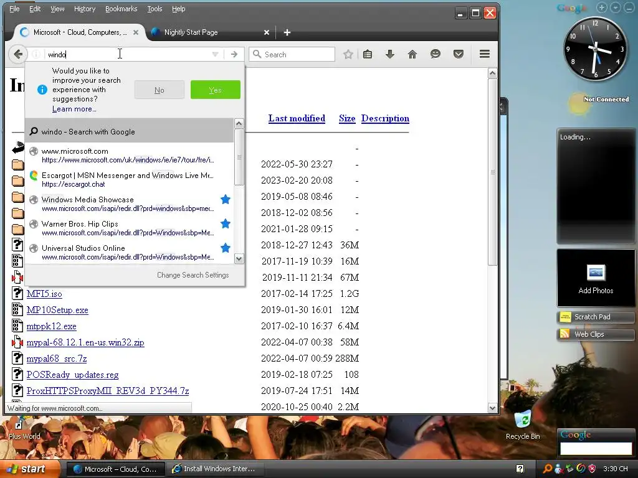Switch to Install Windows Internet taskbar item

click(x=214, y=469)
